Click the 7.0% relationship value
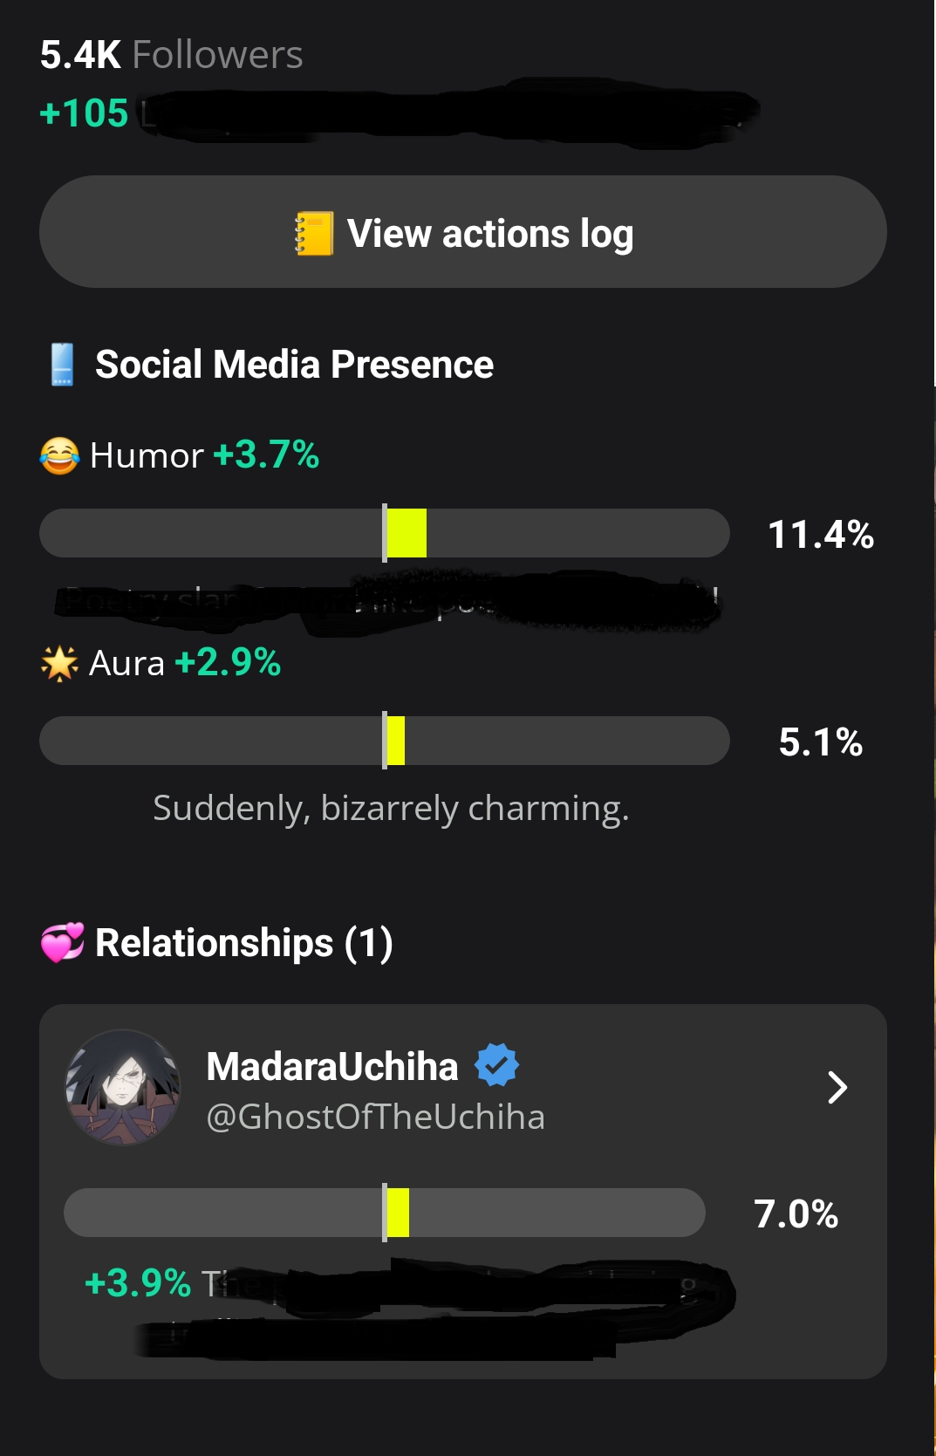The image size is (936, 1456). point(796,1213)
